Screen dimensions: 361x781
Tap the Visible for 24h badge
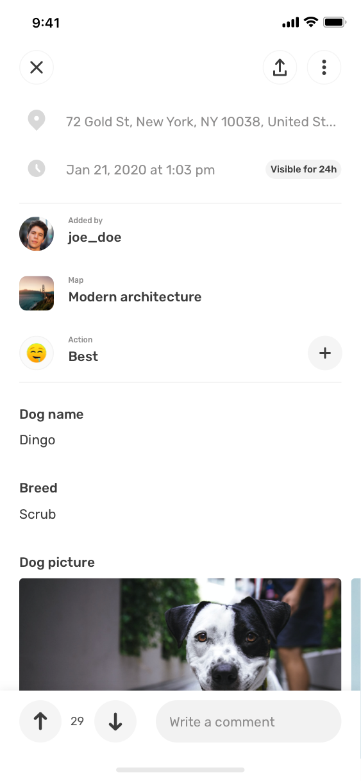[303, 169]
